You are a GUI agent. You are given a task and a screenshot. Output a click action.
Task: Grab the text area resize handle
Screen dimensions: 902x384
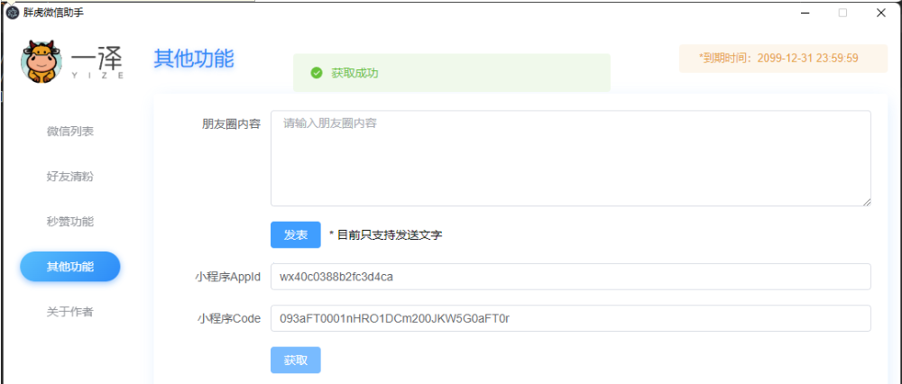(x=866, y=202)
